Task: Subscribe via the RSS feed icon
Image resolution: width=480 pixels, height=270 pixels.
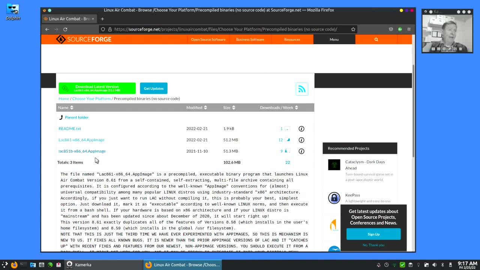Action: (x=302, y=89)
